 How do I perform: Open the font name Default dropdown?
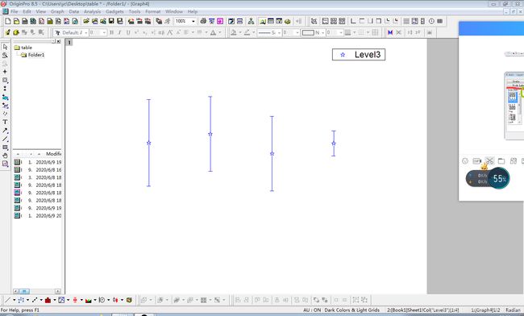[x=86, y=32]
